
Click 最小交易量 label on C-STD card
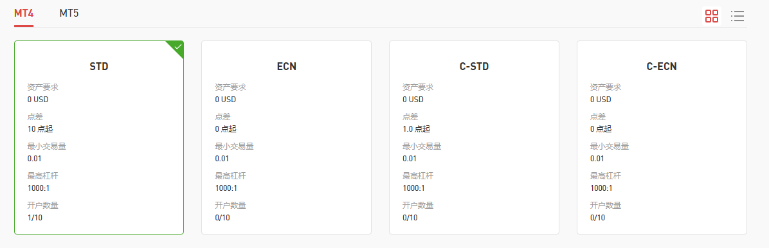[x=422, y=146]
